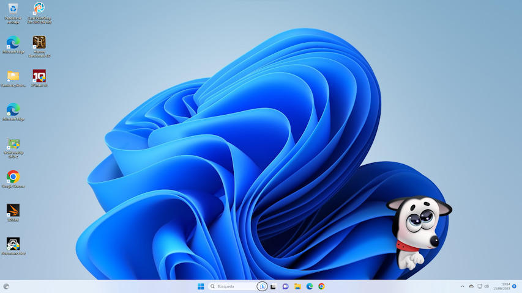Image resolution: width=522 pixels, height=293 pixels.
Task: Select the PerformanceTest desktop icon
Action: click(x=13, y=246)
